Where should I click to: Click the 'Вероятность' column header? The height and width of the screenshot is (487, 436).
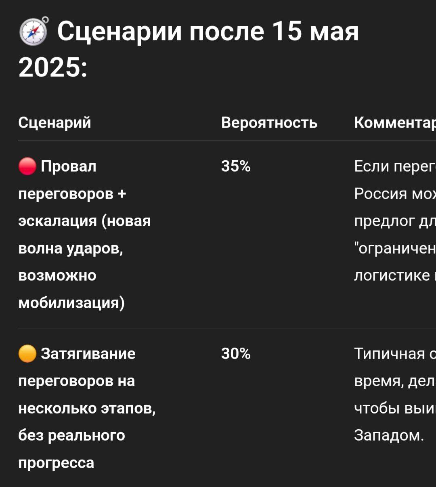click(269, 122)
